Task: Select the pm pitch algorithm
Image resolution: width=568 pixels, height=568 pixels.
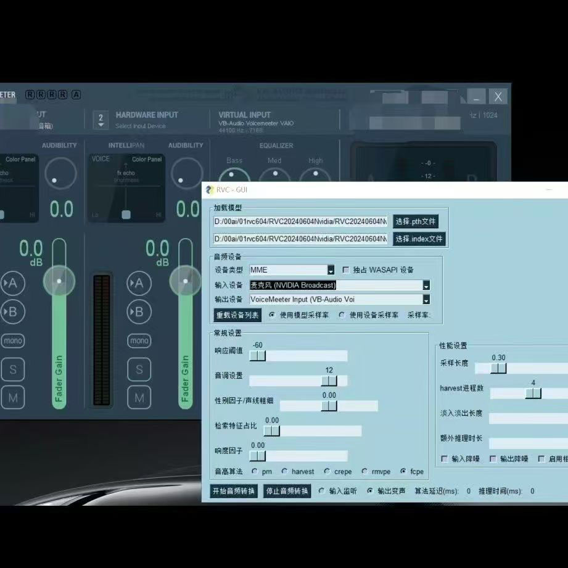Action: [255, 471]
